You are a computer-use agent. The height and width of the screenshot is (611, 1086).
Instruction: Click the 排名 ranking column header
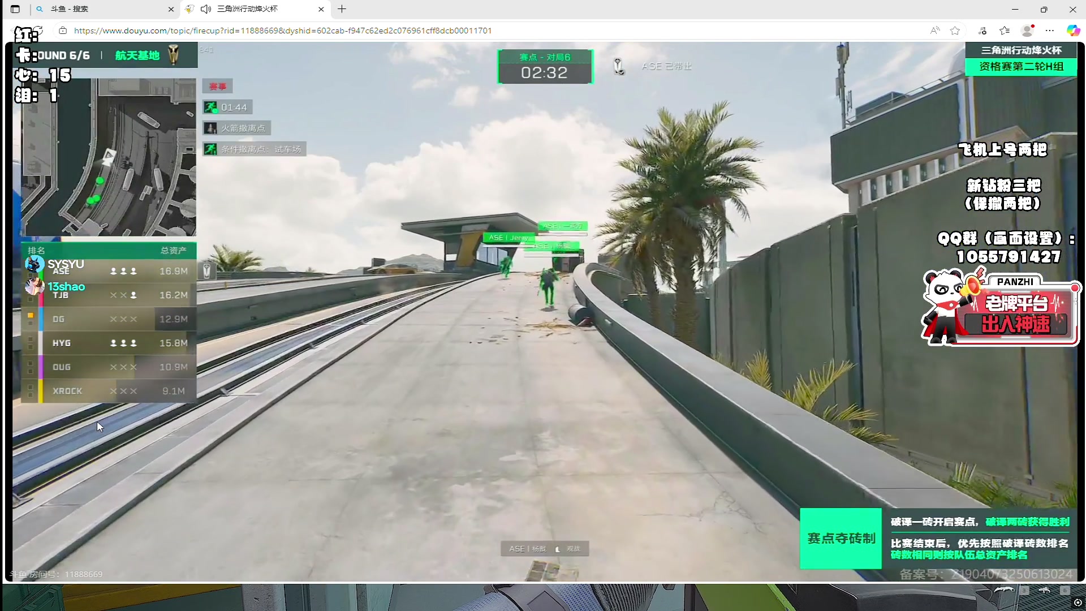tap(36, 250)
